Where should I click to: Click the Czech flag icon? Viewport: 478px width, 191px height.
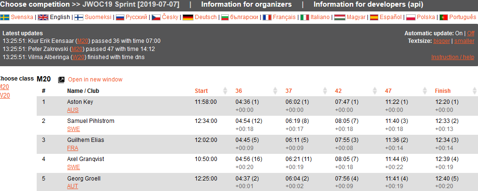pos(156,17)
